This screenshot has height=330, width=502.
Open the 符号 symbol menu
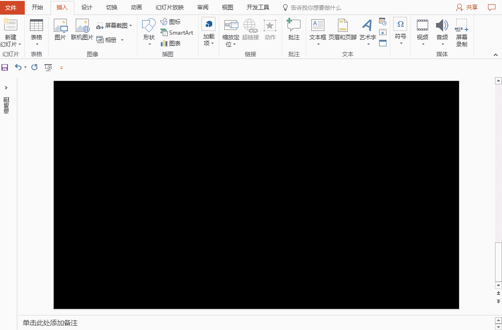401,31
